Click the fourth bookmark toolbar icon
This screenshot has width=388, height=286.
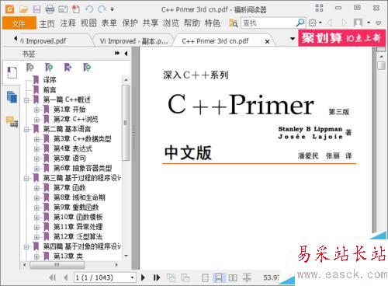[87, 68]
